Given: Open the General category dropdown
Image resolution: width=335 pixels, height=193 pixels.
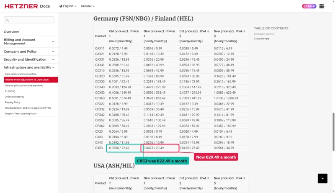Looking at the screenshot, I should pyautogui.click(x=88, y=6).
